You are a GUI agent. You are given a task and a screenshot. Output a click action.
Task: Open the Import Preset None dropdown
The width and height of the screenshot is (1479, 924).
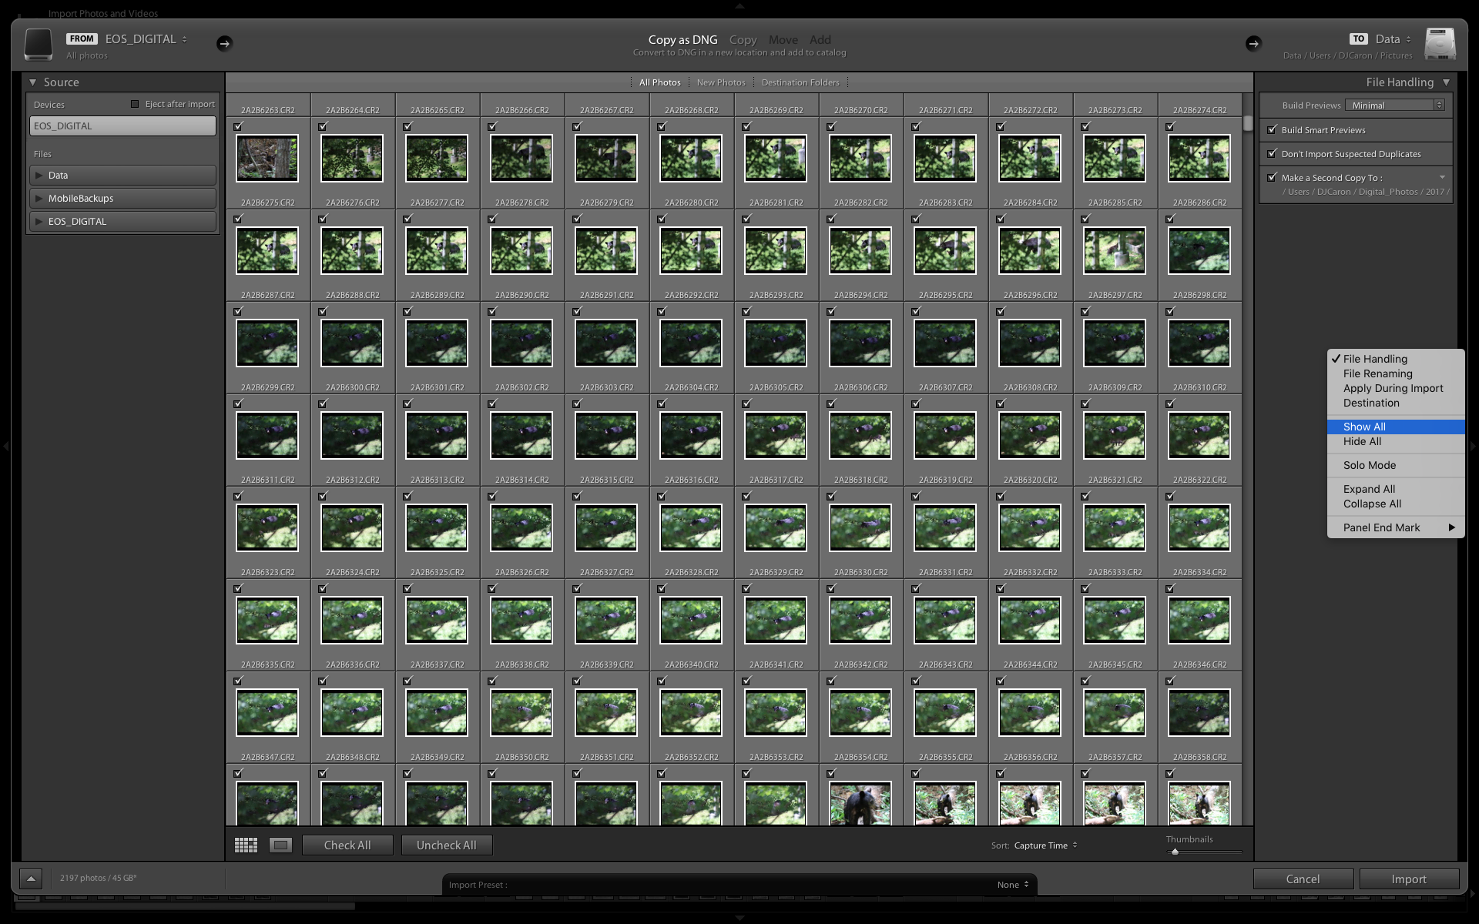pos(1013,885)
